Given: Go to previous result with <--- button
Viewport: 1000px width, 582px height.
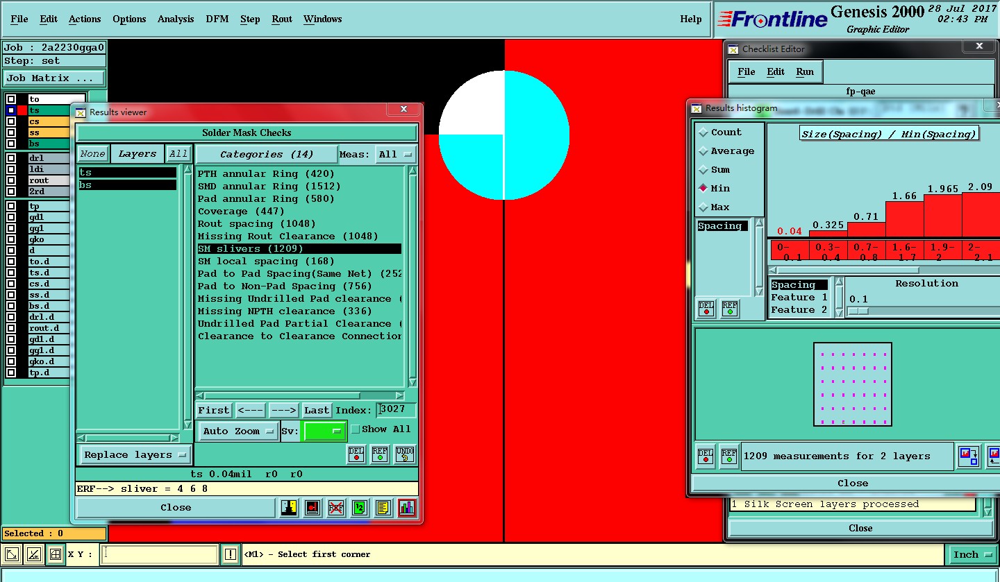Looking at the screenshot, I should click(x=250, y=410).
